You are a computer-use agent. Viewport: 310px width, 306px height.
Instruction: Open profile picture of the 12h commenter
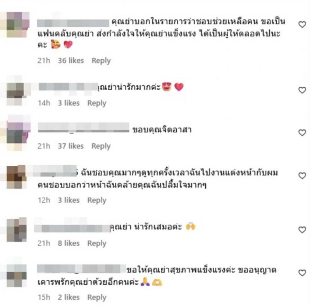16,177
